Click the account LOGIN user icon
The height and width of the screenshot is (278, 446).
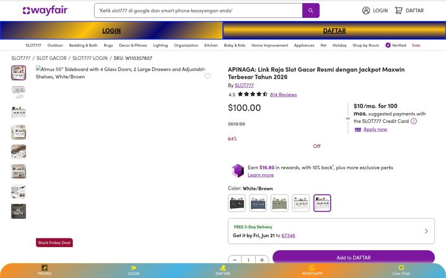pos(366,11)
